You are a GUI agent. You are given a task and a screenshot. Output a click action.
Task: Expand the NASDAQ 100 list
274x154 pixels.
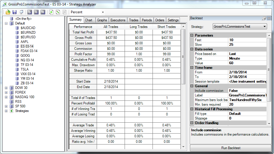pyautogui.click(x=6, y=97)
